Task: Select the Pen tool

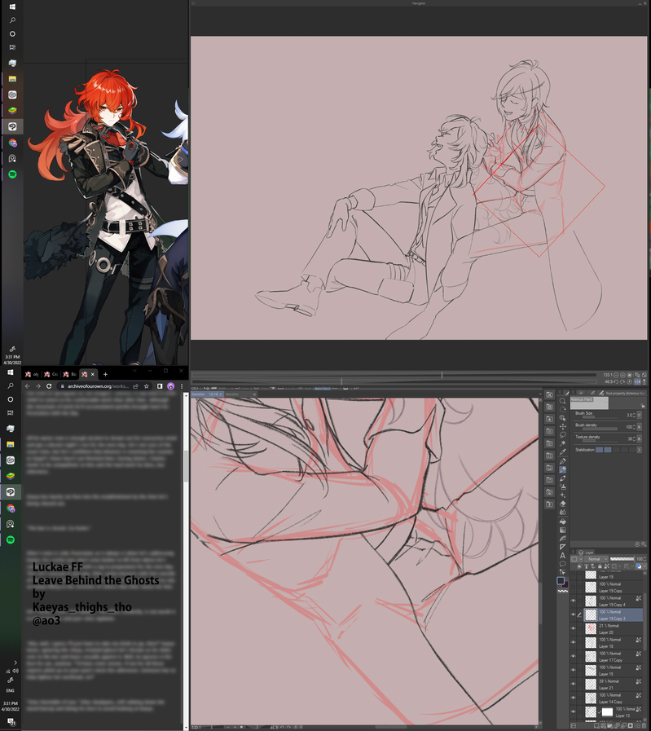Action: point(562,461)
